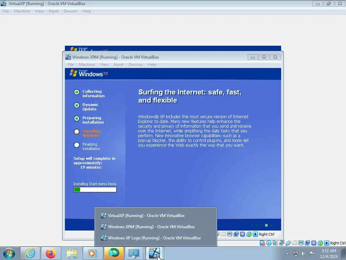Open Machine menu of Windows XP64 window
Image resolution: width=346 pixels, height=260 pixels.
tap(87, 65)
